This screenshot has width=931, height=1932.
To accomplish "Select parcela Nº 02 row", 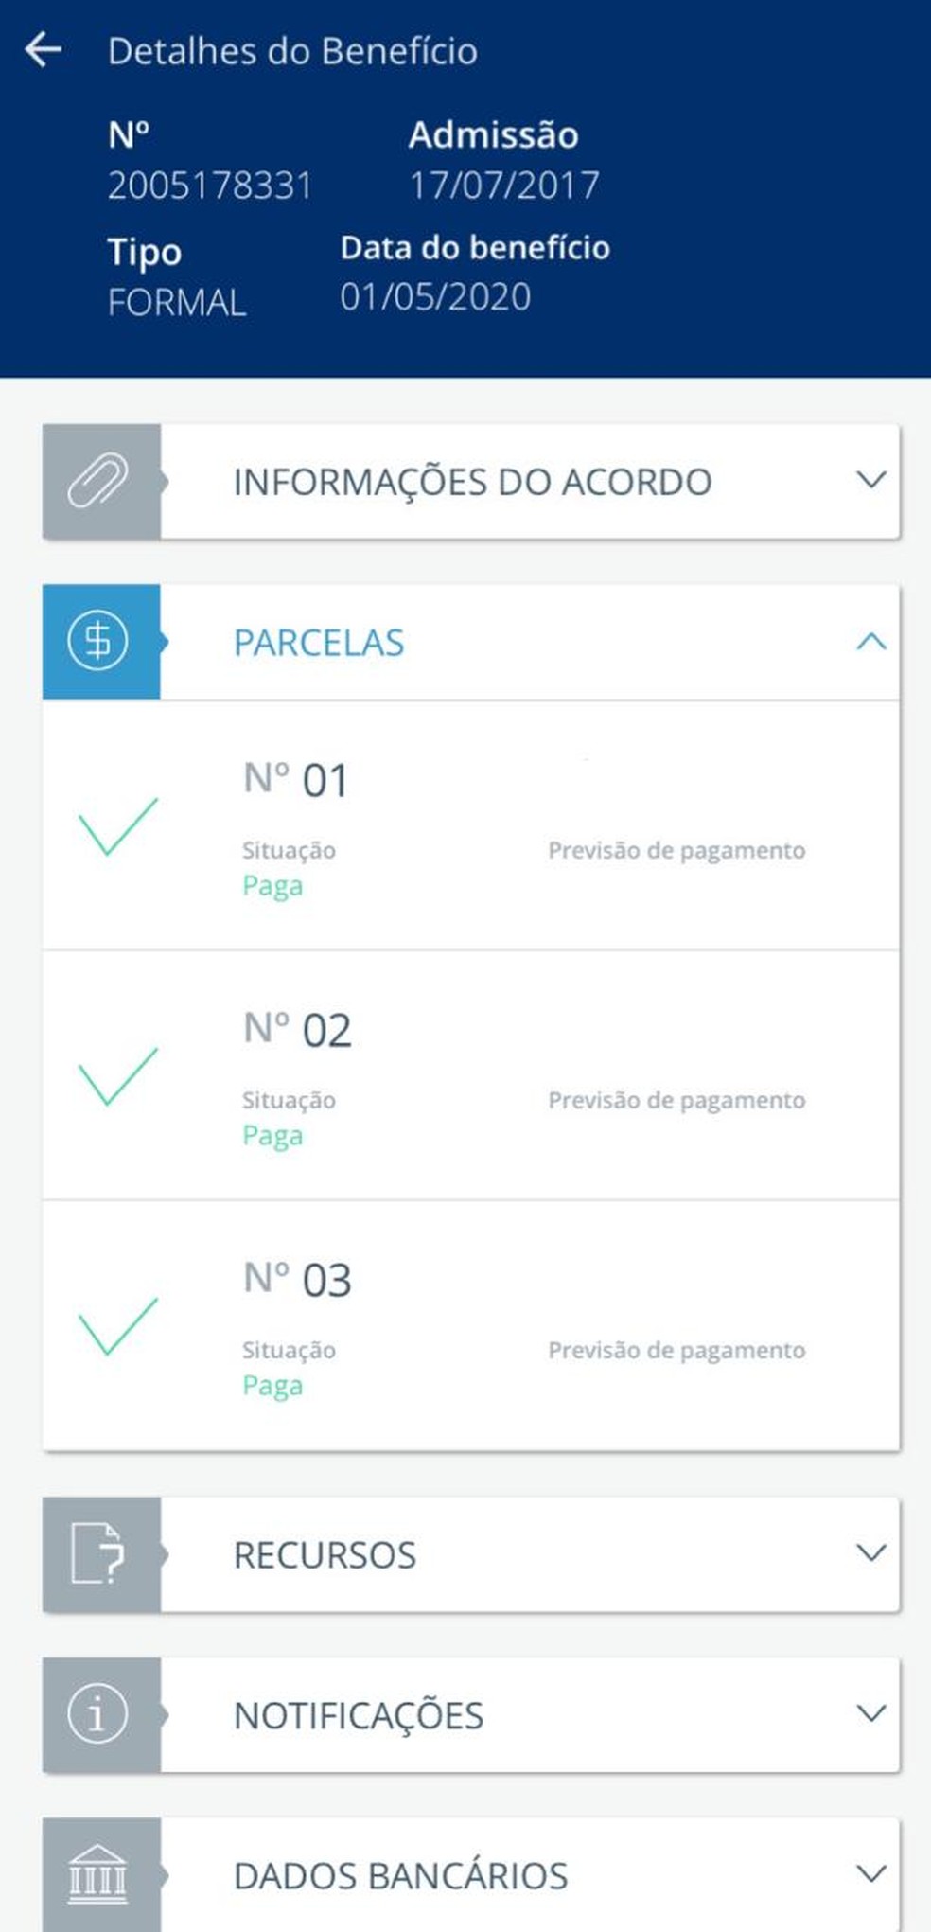I will click(x=471, y=1076).
